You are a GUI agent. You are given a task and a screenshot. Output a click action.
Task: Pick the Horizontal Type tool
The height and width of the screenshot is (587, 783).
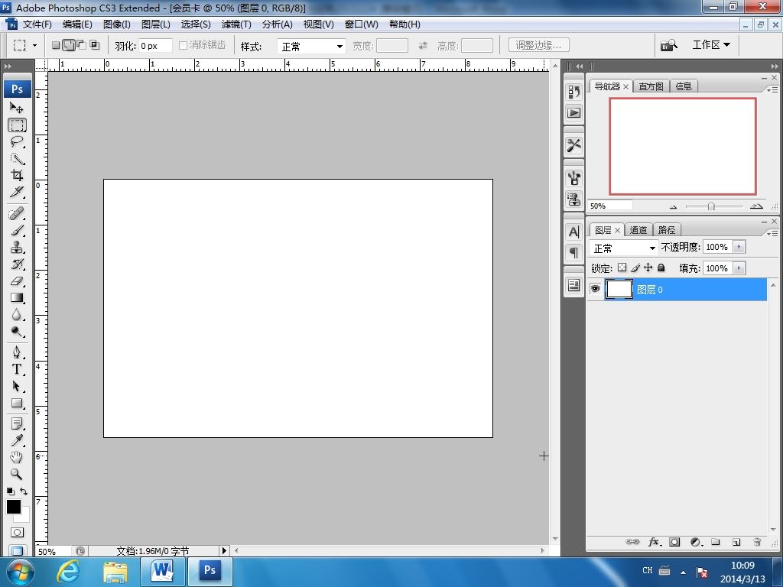pos(17,369)
